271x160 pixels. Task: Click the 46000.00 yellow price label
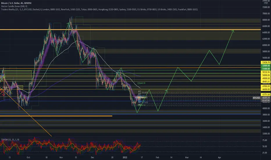[x=266, y=89]
